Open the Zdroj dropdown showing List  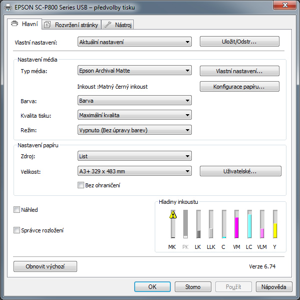coord(135,156)
